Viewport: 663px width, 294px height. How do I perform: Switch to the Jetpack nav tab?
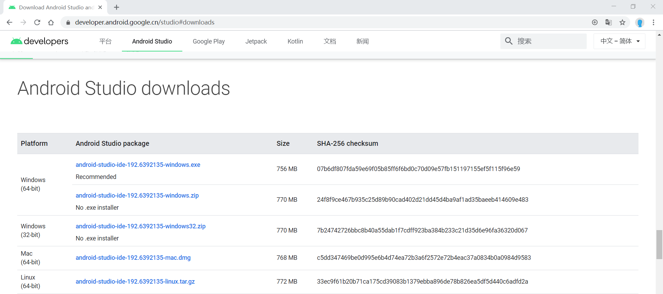tap(256, 41)
